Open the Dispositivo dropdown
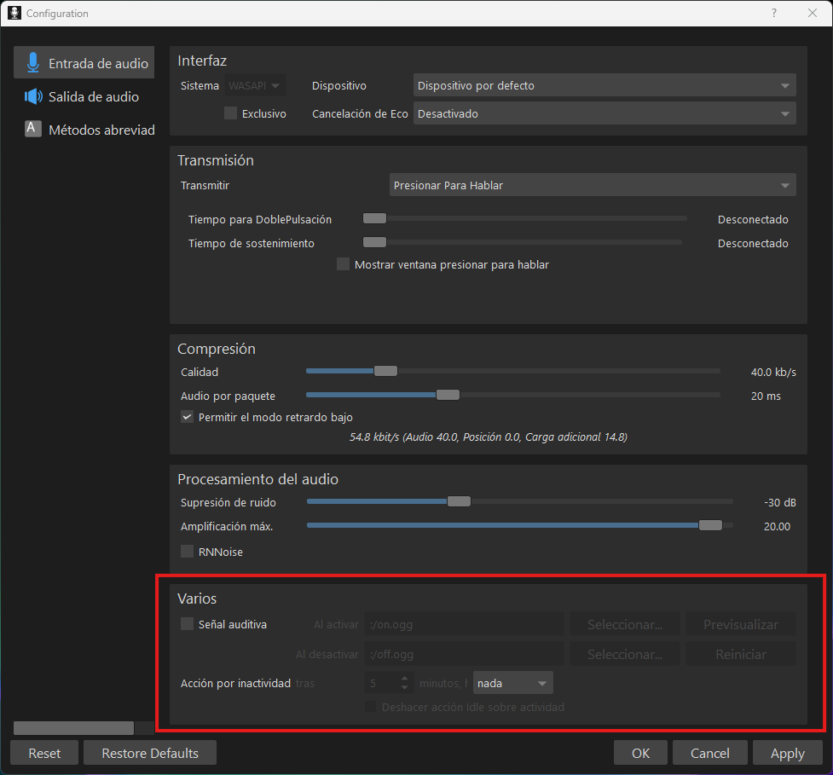The image size is (833, 775). point(604,85)
